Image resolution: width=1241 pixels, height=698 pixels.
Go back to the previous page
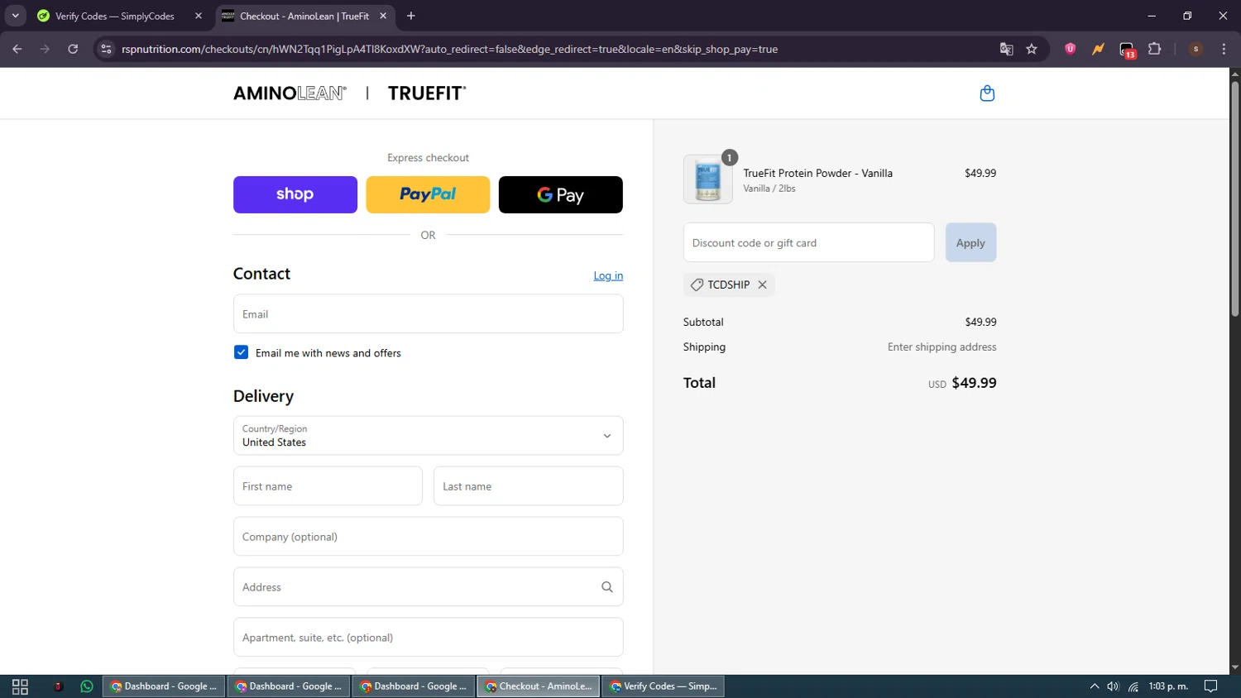(x=17, y=49)
